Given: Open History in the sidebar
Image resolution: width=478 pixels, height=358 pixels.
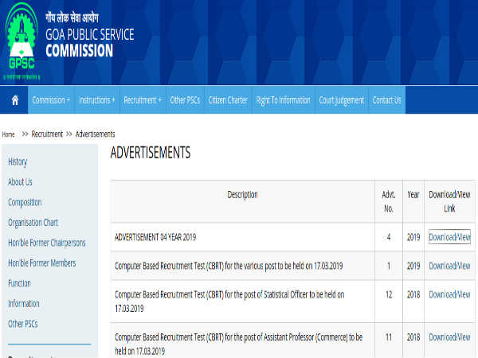Looking at the screenshot, I should point(18,161).
